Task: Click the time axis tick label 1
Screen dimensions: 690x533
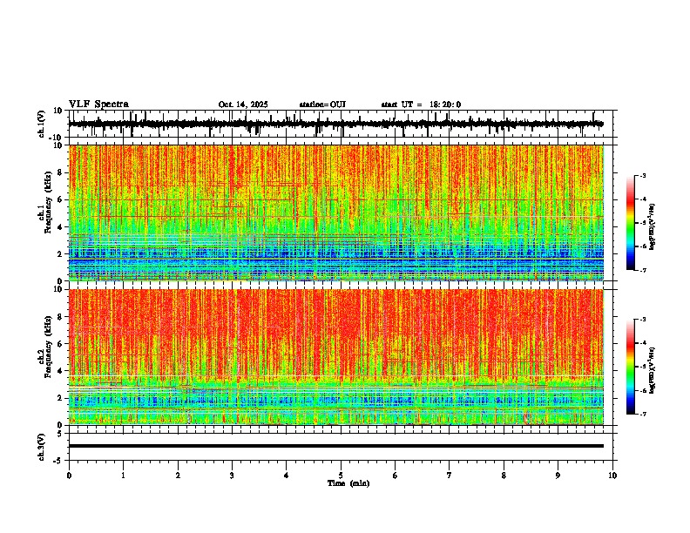Action: tap(123, 476)
